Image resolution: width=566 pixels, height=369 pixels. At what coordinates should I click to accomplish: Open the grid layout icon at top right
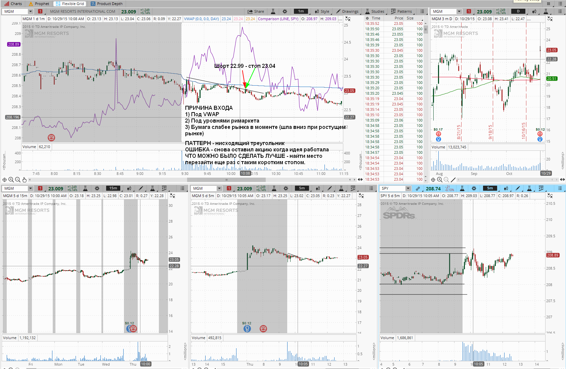click(549, 4)
